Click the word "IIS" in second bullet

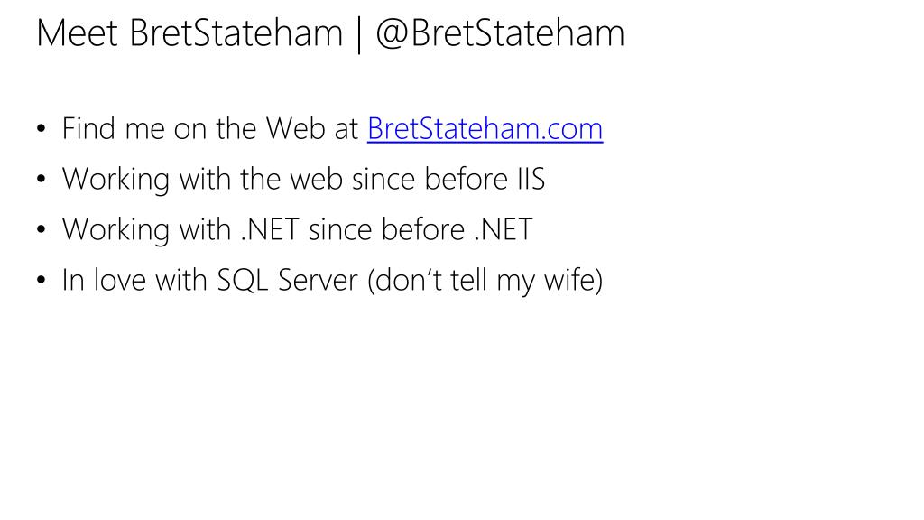(x=531, y=180)
